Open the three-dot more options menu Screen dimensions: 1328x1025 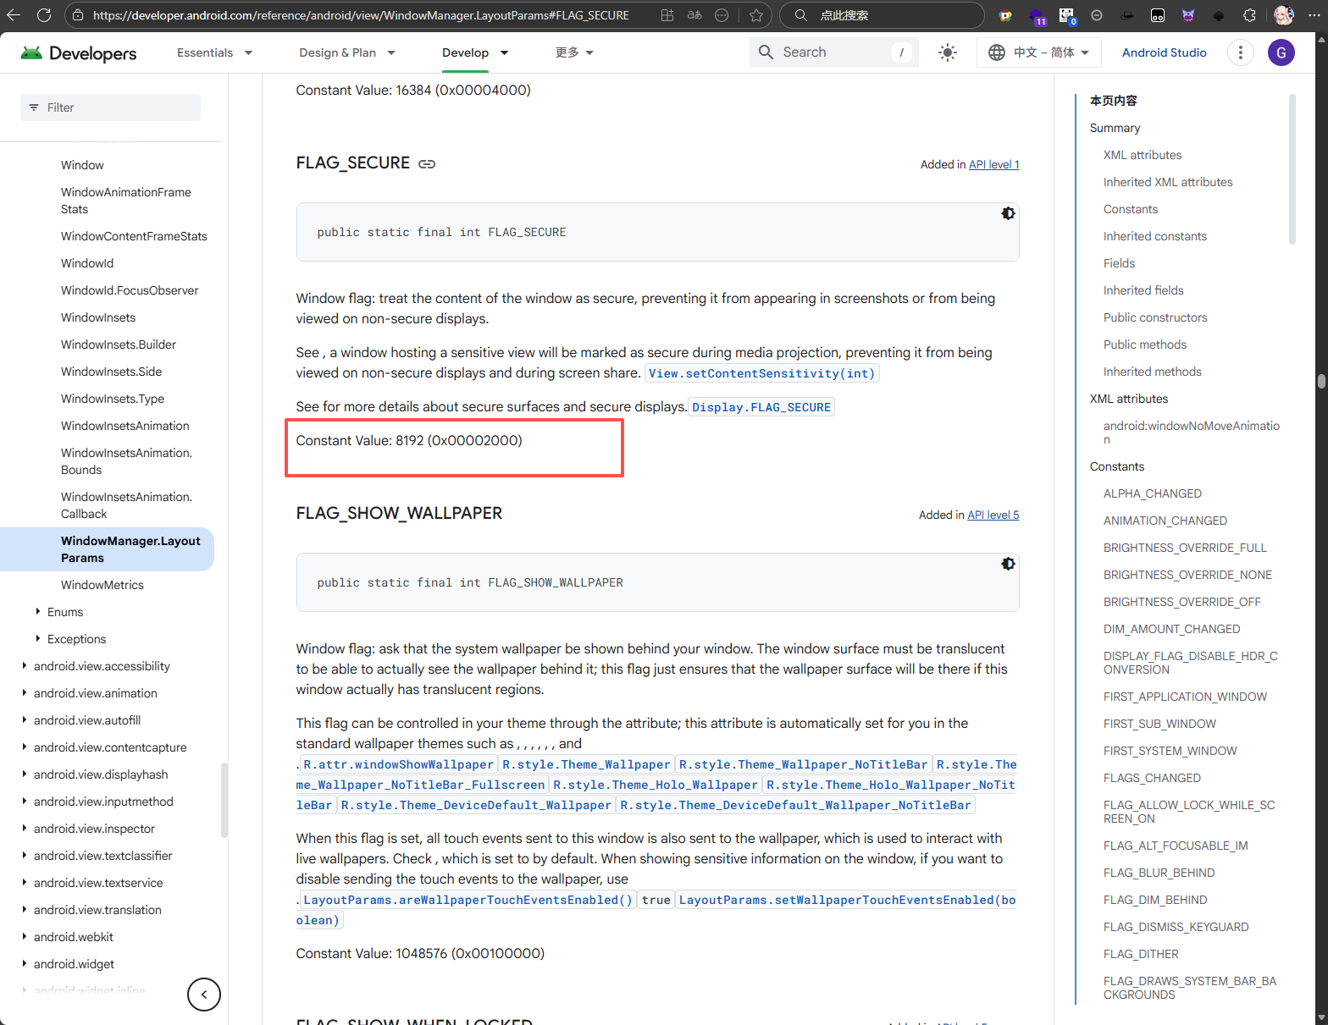[x=1240, y=52]
